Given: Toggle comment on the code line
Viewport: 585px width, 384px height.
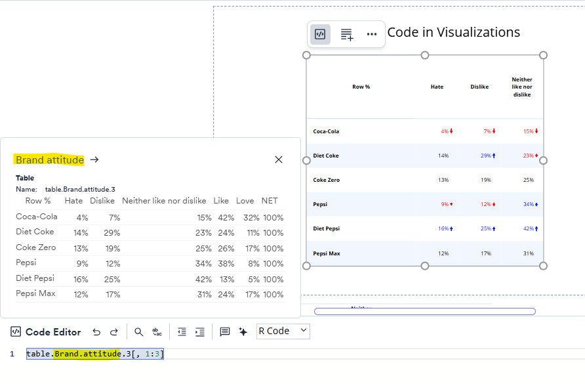Looking at the screenshot, I should (225, 332).
